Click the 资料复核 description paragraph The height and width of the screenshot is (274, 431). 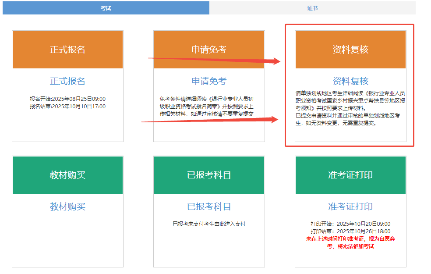(350, 108)
